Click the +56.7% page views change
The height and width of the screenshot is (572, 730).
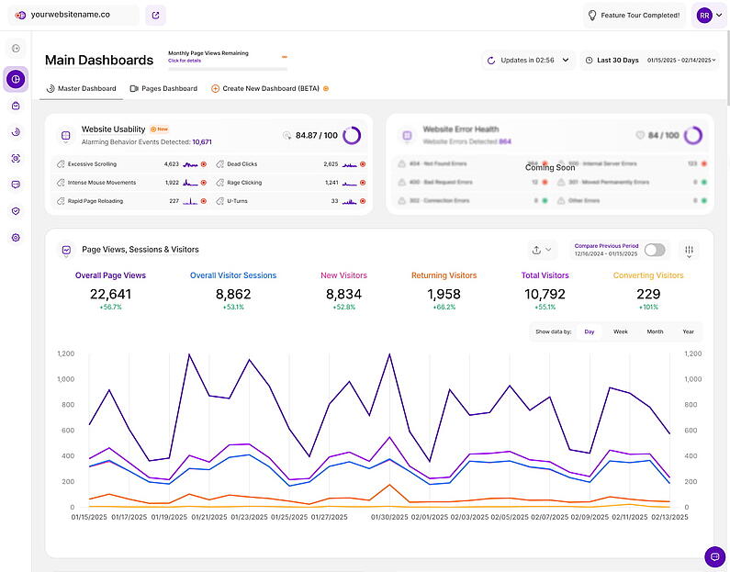coord(110,308)
